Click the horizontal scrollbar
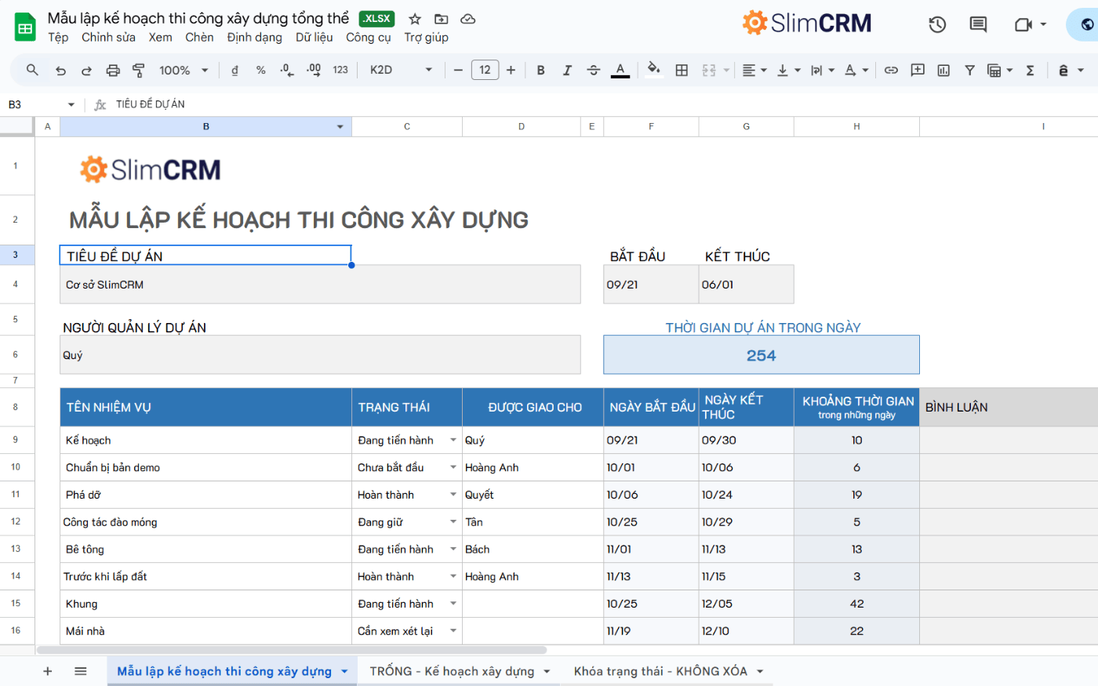 [292, 650]
